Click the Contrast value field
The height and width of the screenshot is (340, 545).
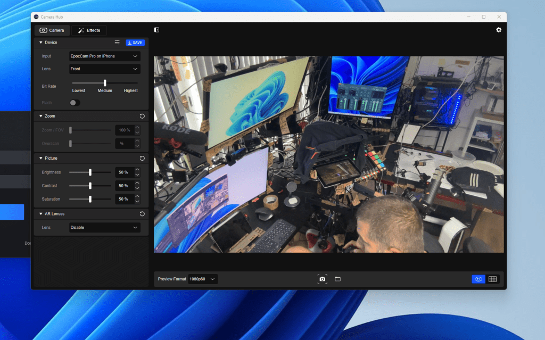coord(125,186)
